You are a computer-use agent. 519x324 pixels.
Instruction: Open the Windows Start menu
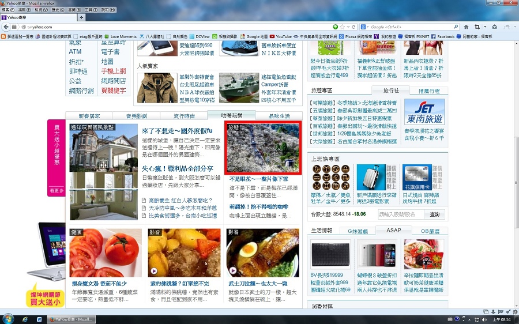click(8, 319)
